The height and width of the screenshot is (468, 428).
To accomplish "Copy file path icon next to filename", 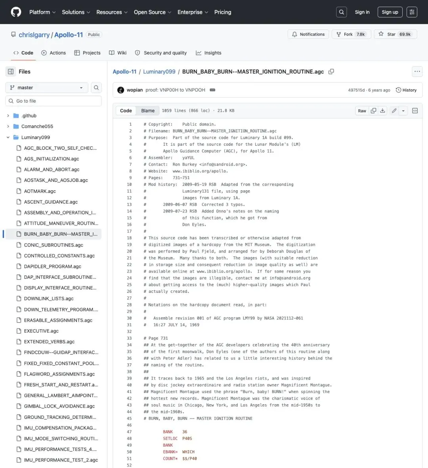I will [x=331, y=72].
